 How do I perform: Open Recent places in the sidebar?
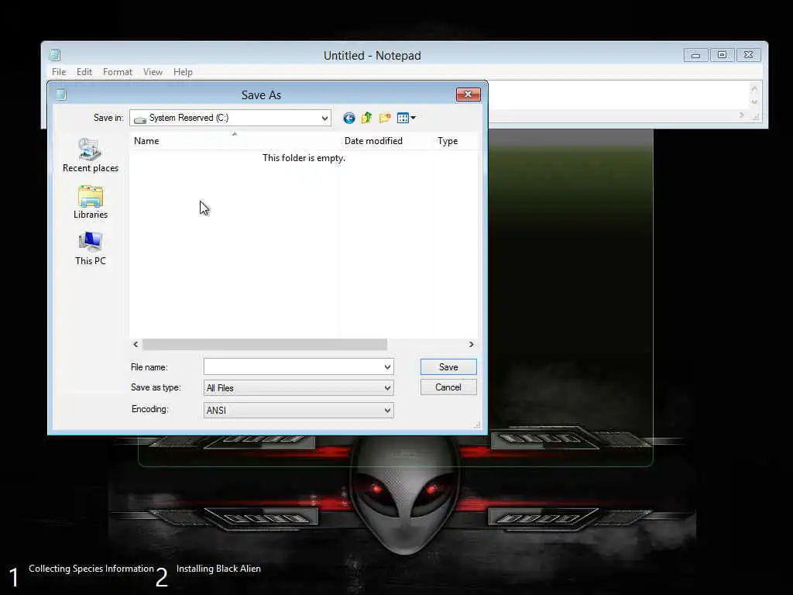91,155
